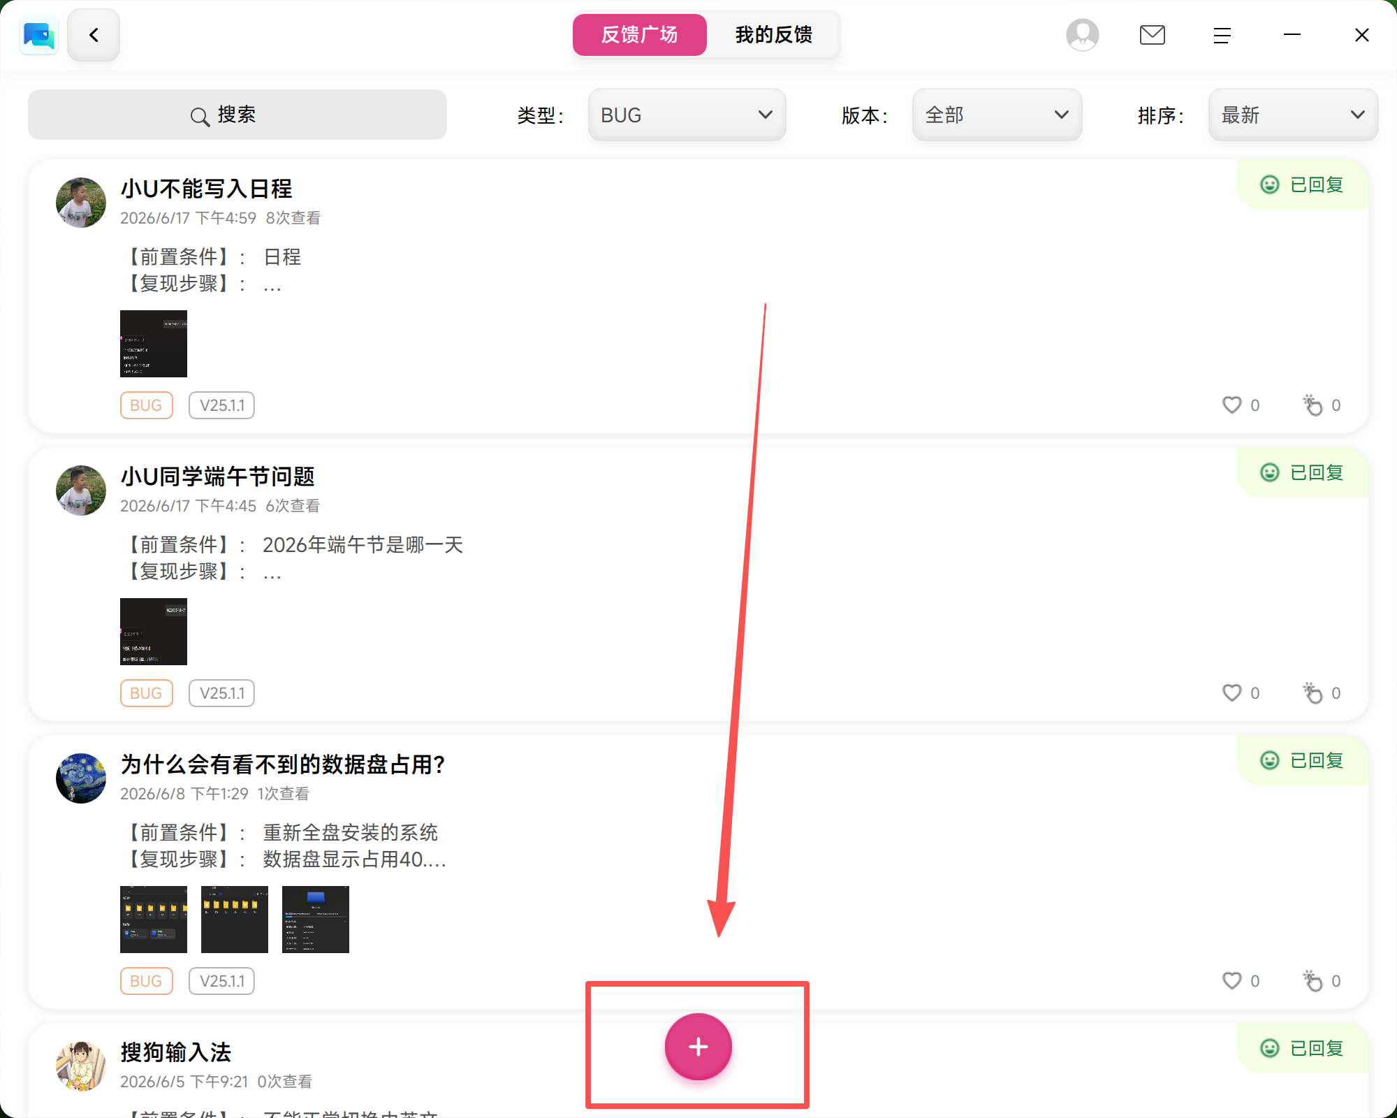Open the mail messages icon
1397x1118 pixels.
click(x=1152, y=35)
